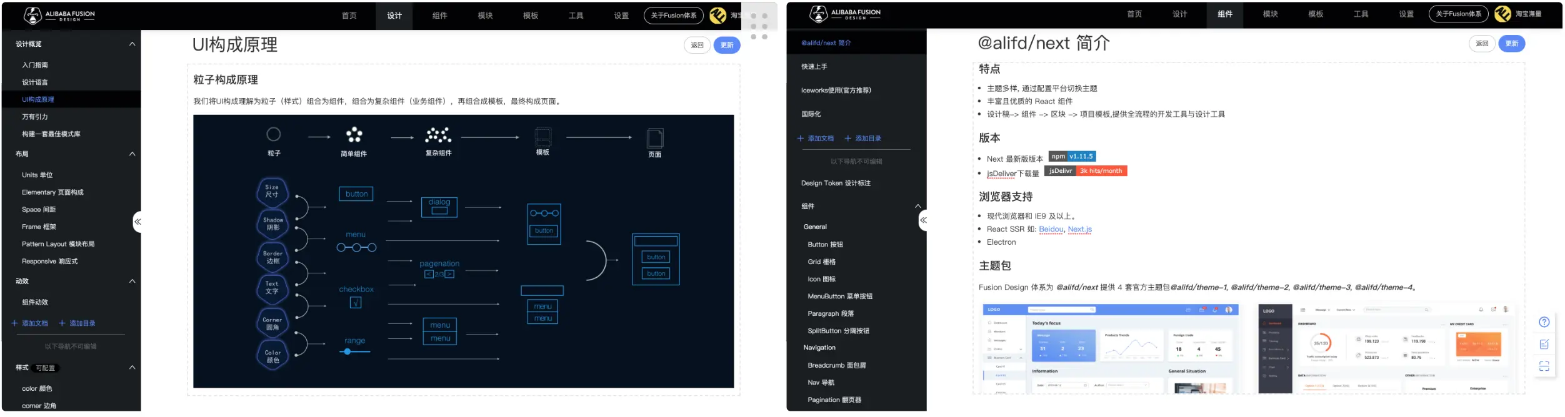Collapse left window sidebar with double-chevron icon
The height and width of the screenshot is (417, 1565).
tap(137, 222)
